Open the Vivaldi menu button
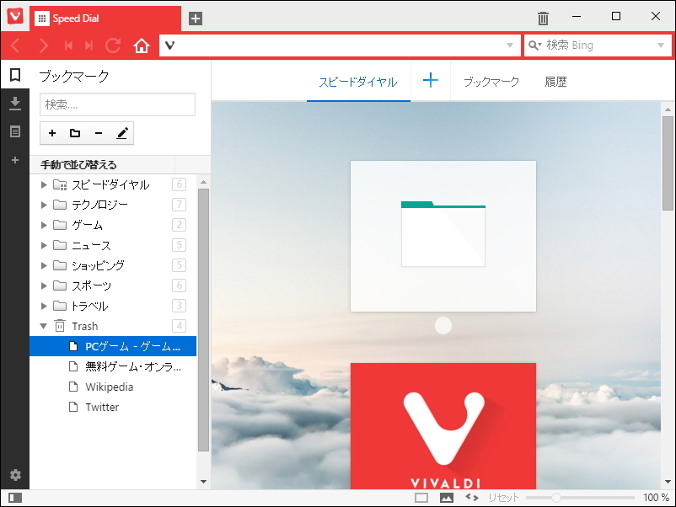Screen dimensions: 676x507 click(14, 17)
